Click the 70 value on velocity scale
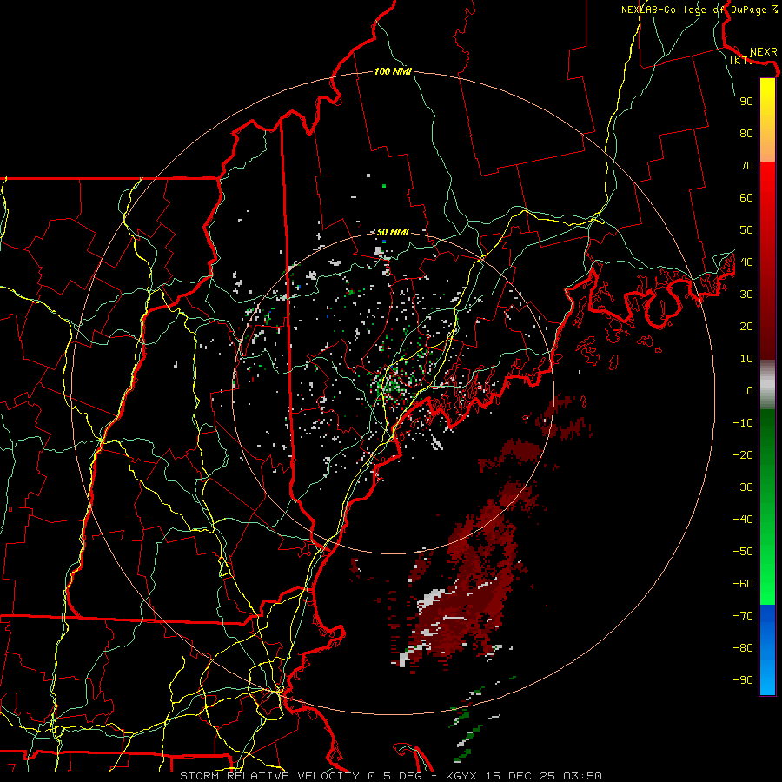This screenshot has height=782, width=782. coord(746,166)
